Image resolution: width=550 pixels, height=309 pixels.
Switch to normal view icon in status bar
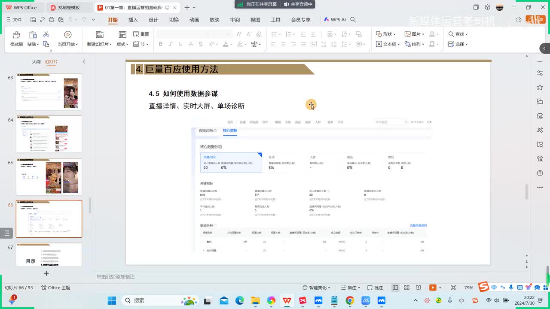pyautogui.click(x=395, y=288)
